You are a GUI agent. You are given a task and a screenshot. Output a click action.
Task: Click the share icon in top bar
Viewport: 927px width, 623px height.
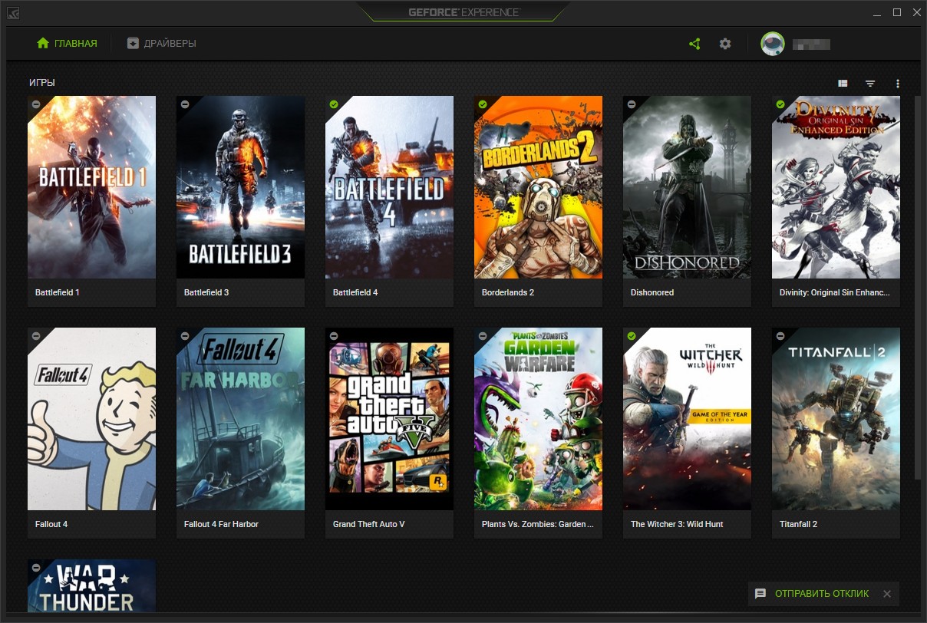[694, 44]
